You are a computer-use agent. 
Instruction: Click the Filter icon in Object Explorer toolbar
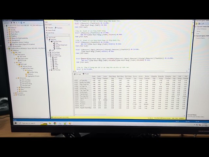[19, 23]
